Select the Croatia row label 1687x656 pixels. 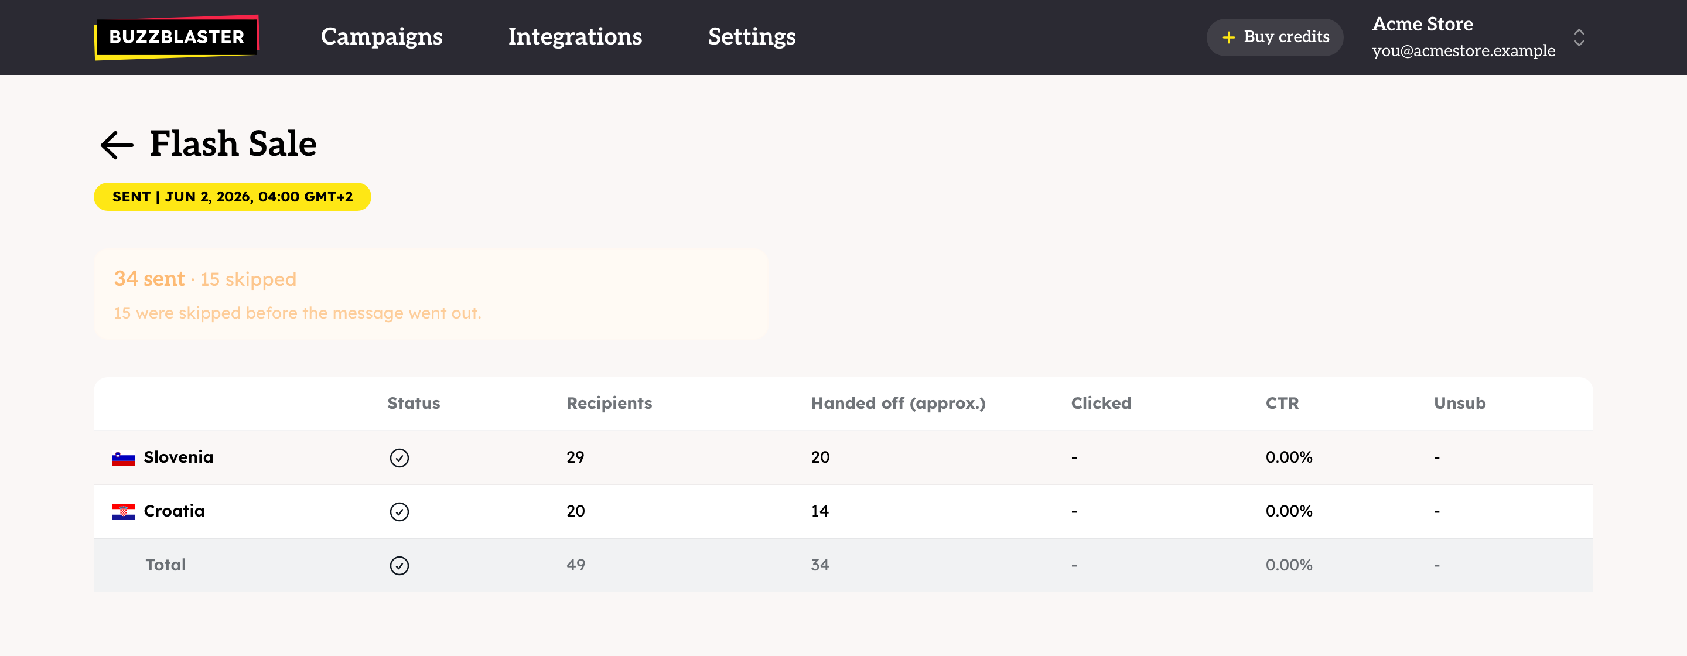pos(173,511)
